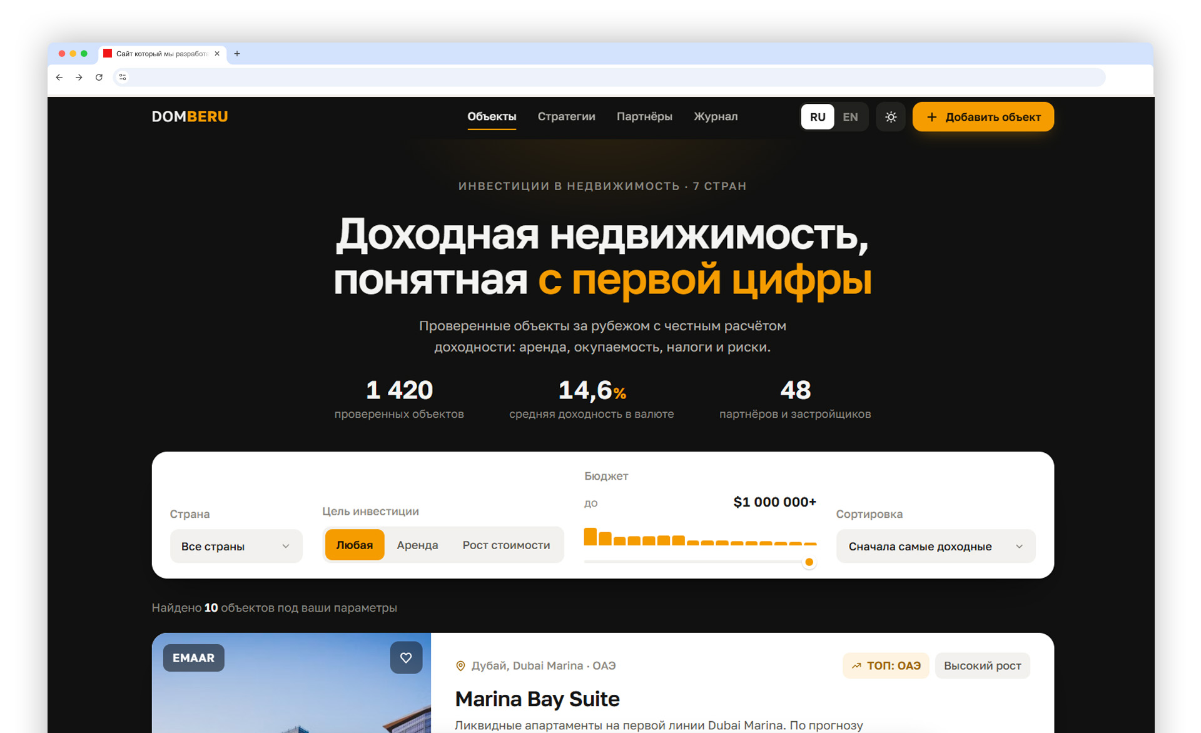
Task: Click the browser address bar
Action: point(609,78)
